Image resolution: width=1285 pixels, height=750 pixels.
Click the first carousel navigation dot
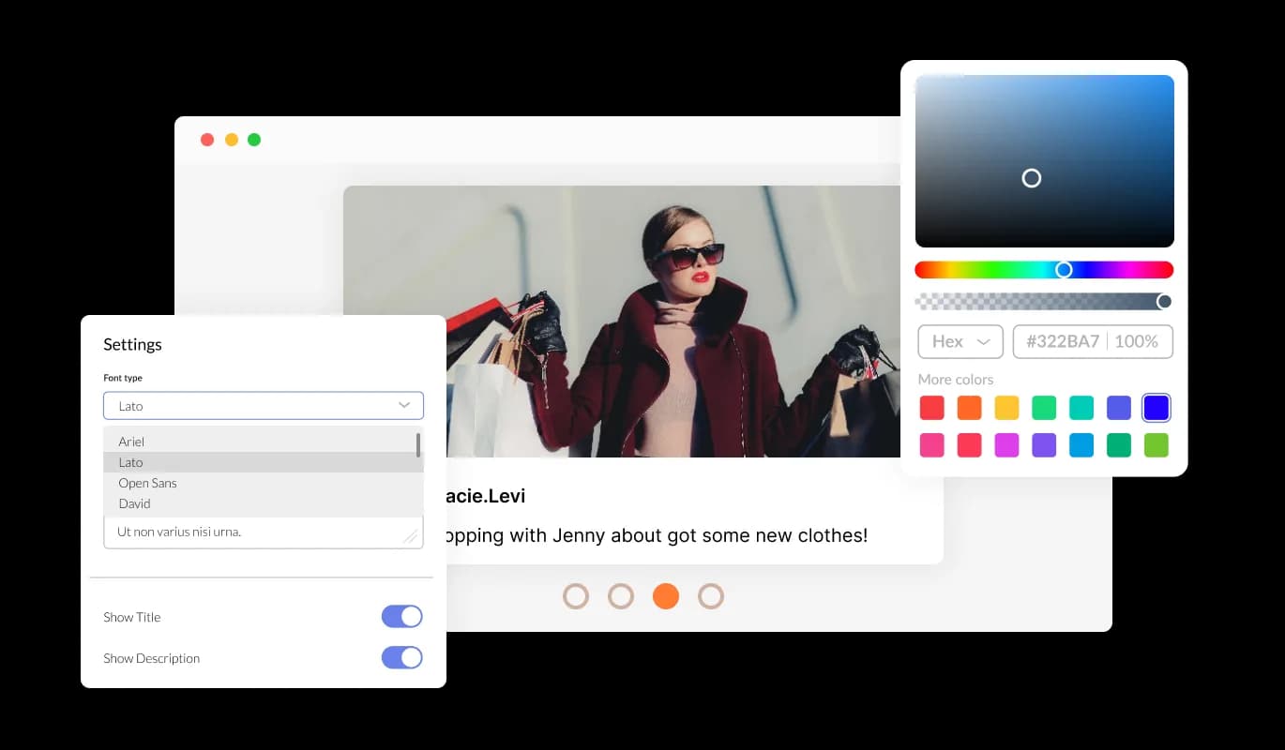pos(576,595)
